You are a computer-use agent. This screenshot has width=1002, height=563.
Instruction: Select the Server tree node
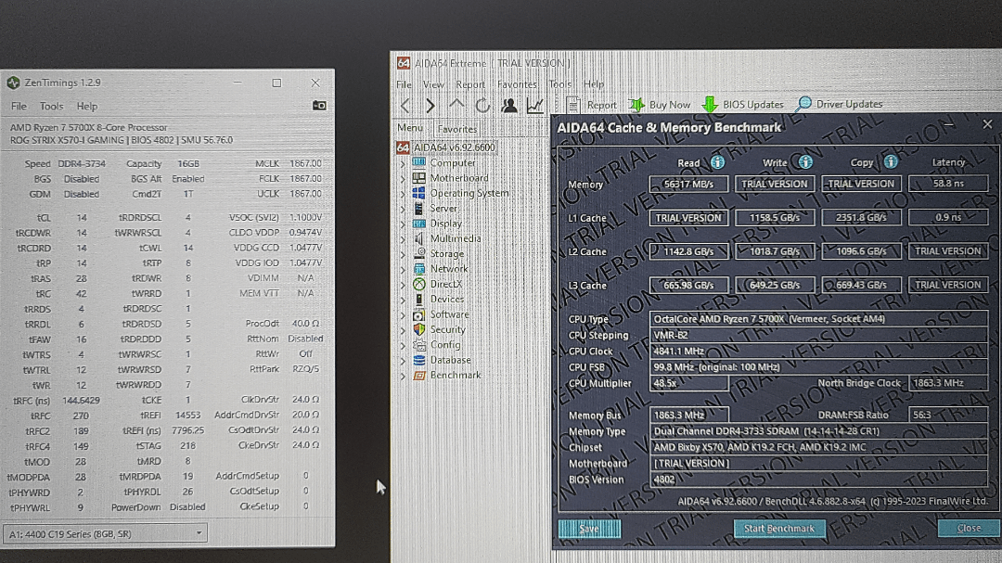click(443, 209)
